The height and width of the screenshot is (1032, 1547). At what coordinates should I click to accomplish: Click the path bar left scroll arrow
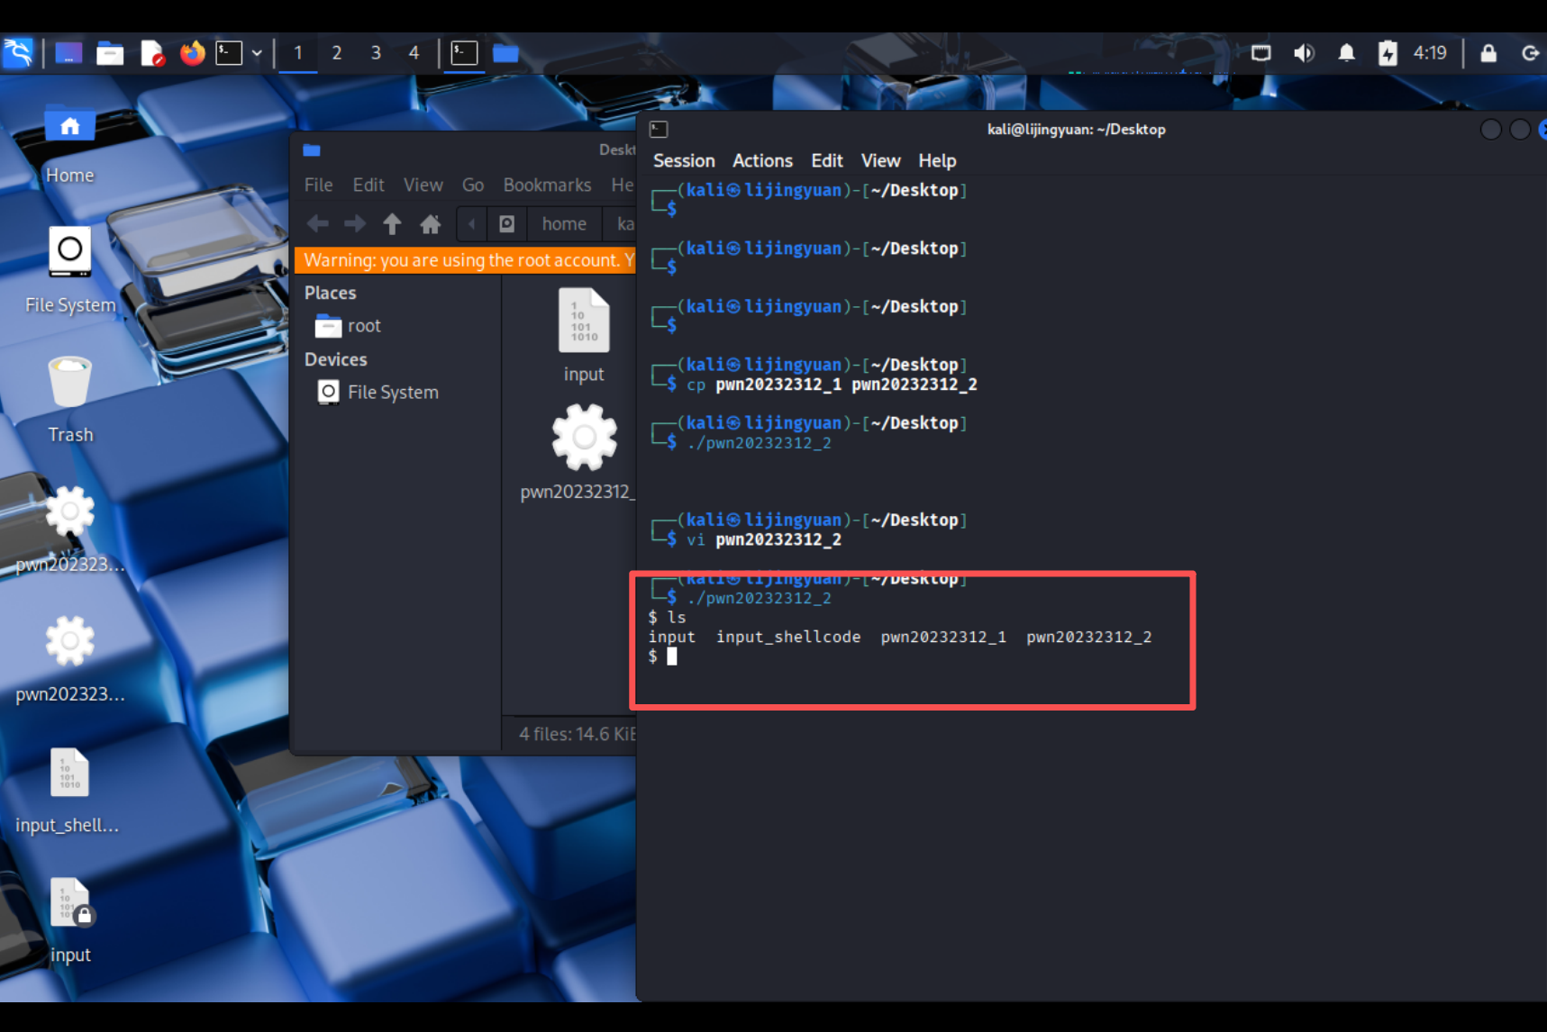coord(472,223)
